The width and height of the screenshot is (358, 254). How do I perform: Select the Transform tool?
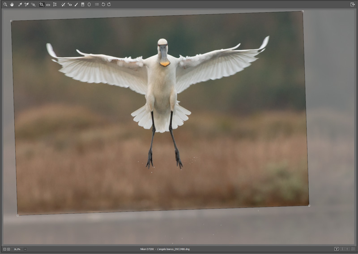[x=55, y=4]
